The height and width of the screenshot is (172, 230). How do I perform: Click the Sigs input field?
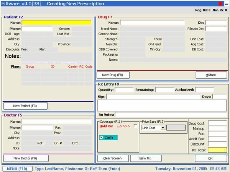(153, 97)
